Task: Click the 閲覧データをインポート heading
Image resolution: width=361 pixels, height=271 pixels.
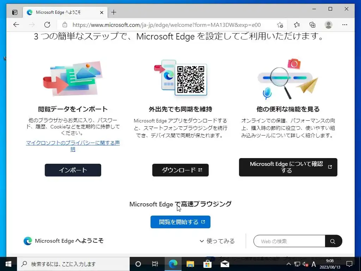Action: (73, 109)
